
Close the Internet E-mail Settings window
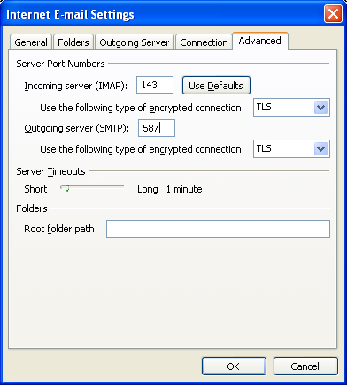pyautogui.click(x=333, y=14)
